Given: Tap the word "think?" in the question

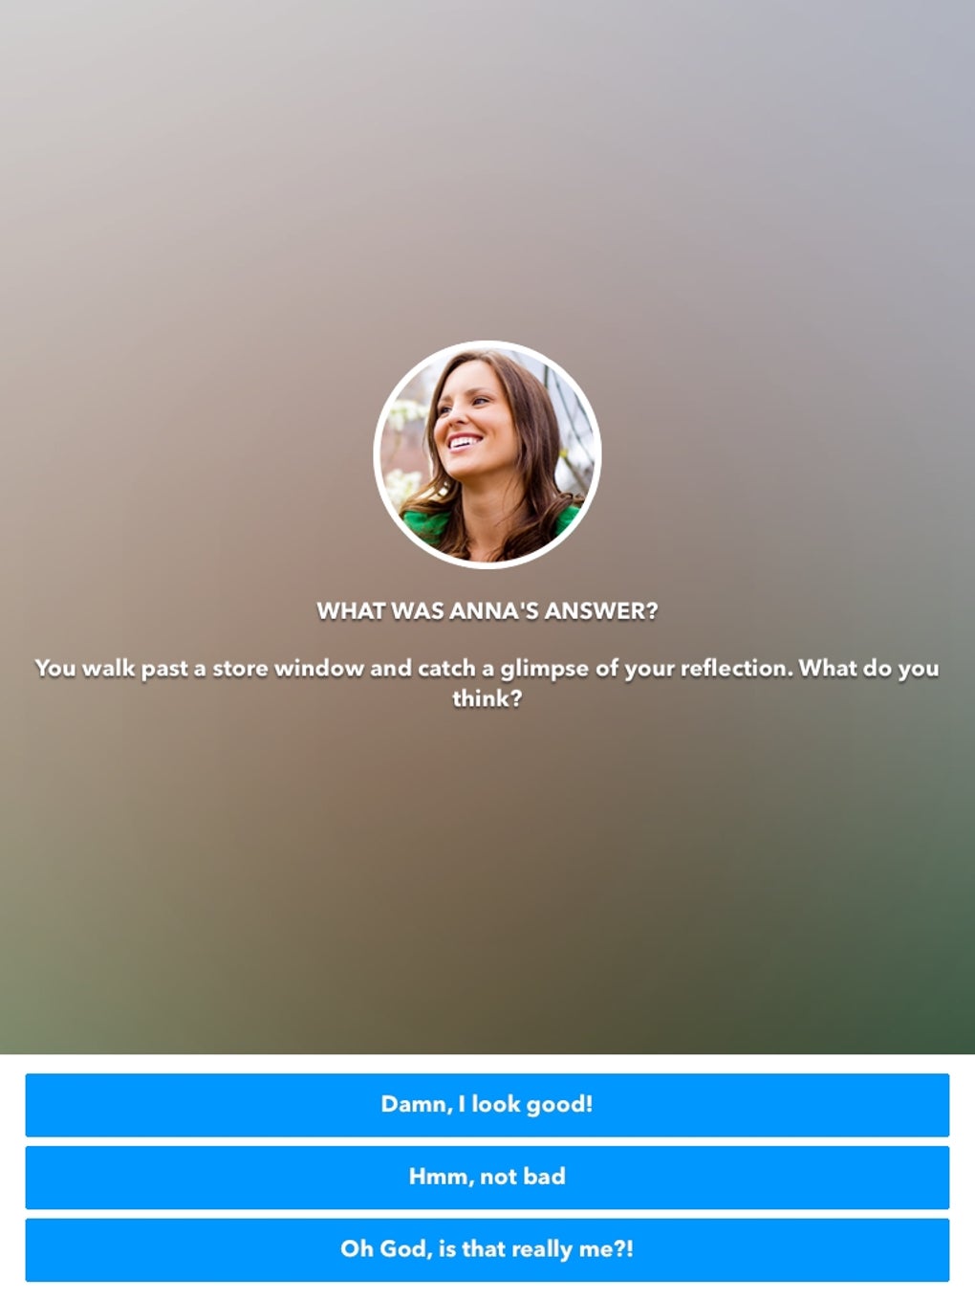Looking at the screenshot, I should point(487,699).
